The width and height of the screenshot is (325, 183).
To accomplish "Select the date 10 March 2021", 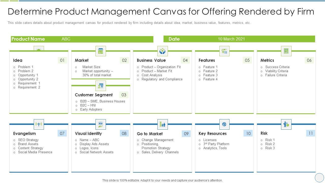I will [231, 39].
